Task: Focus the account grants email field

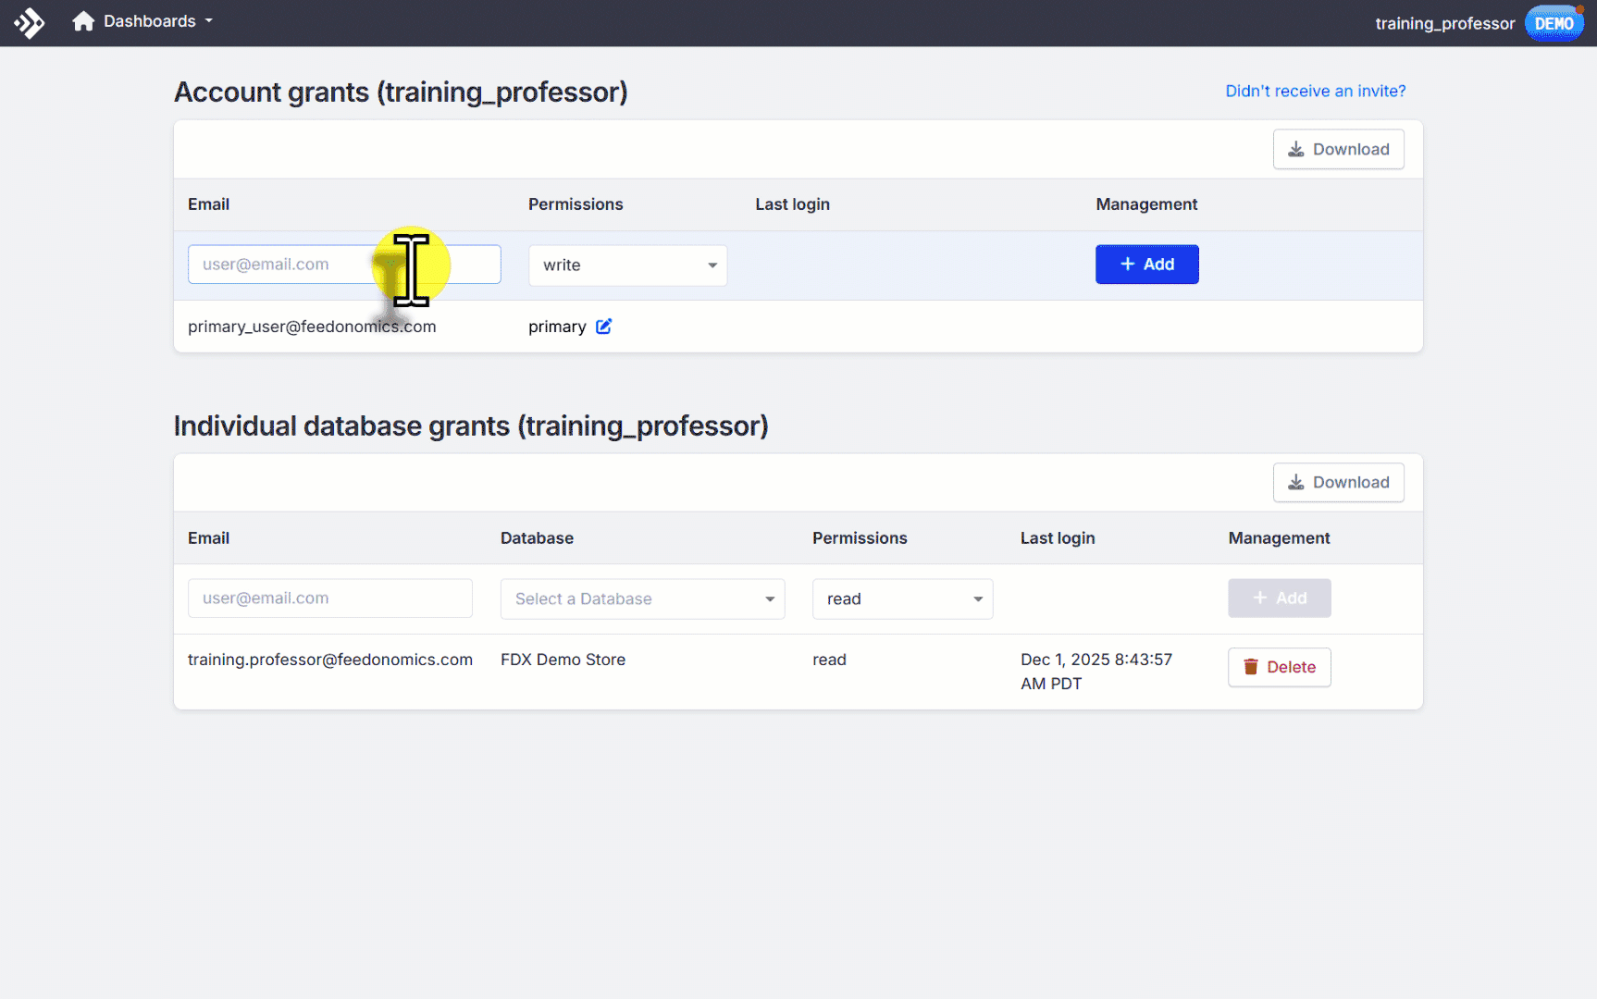Action: (x=344, y=265)
